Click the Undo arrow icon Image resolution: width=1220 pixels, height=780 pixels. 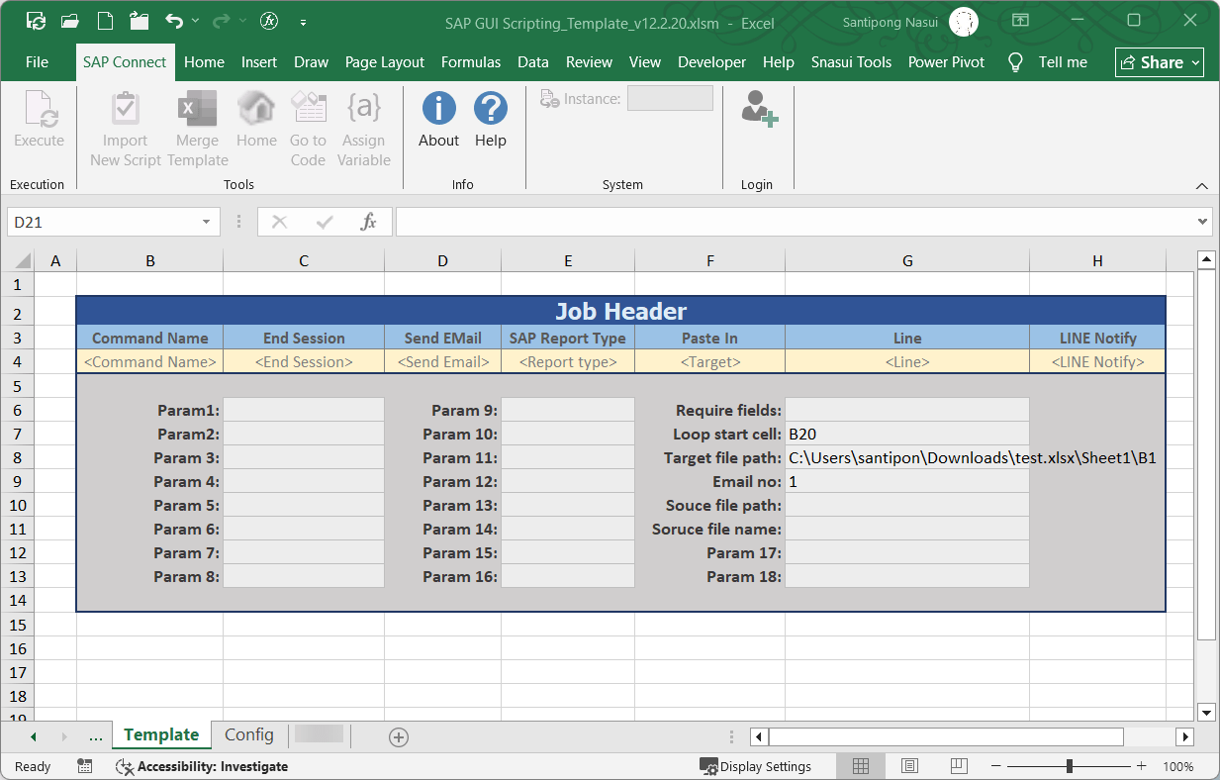tap(174, 21)
